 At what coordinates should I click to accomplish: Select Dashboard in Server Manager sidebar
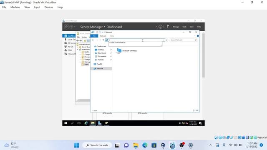click(x=69, y=36)
